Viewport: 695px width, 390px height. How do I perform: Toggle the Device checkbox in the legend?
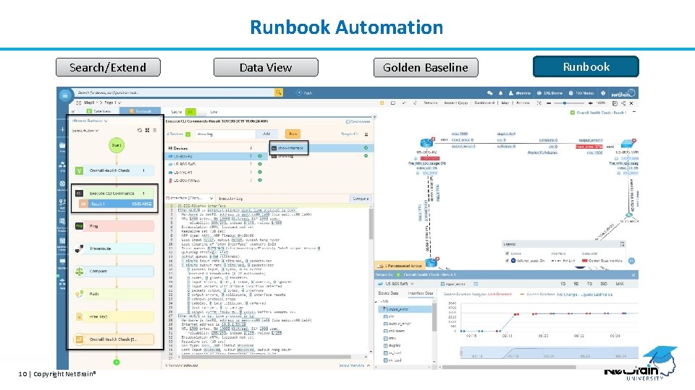pyautogui.click(x=507, y=253)
